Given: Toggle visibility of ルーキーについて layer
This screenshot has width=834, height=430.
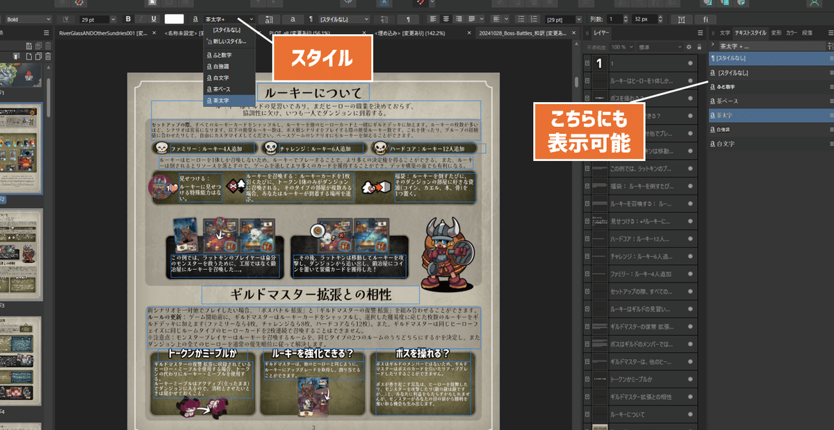Looking at the screenshot, I should tap(690, 414).
